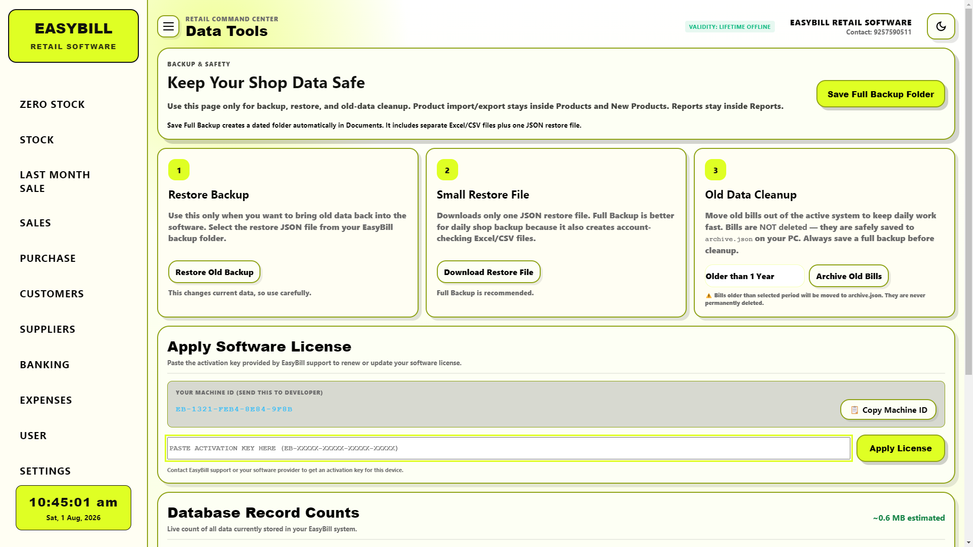Open Settings from sidebar
Viewport: 973px width, 547px height.
tap(45, 471)
